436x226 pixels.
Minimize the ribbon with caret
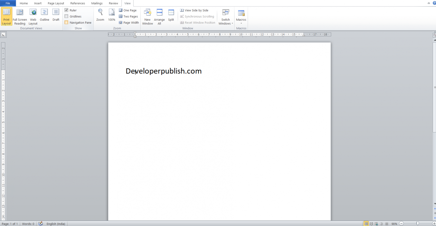point(429,3)
